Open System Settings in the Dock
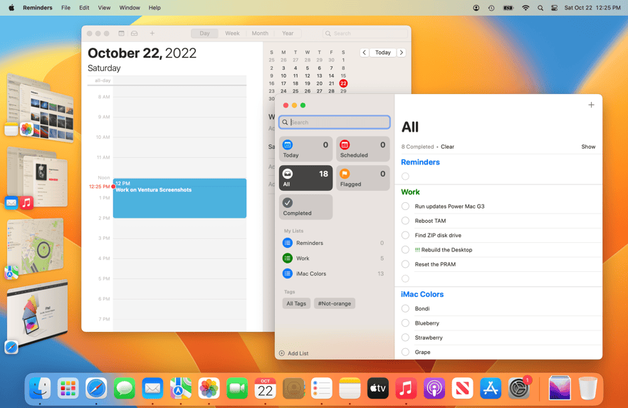Screen dimensions: 628x408 click(x=519, y=388)
